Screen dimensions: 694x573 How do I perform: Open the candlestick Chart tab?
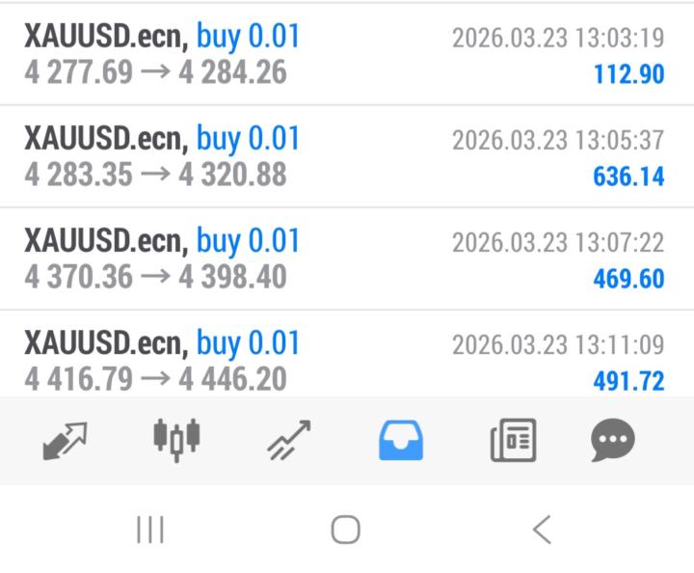(x=176, y=440)
